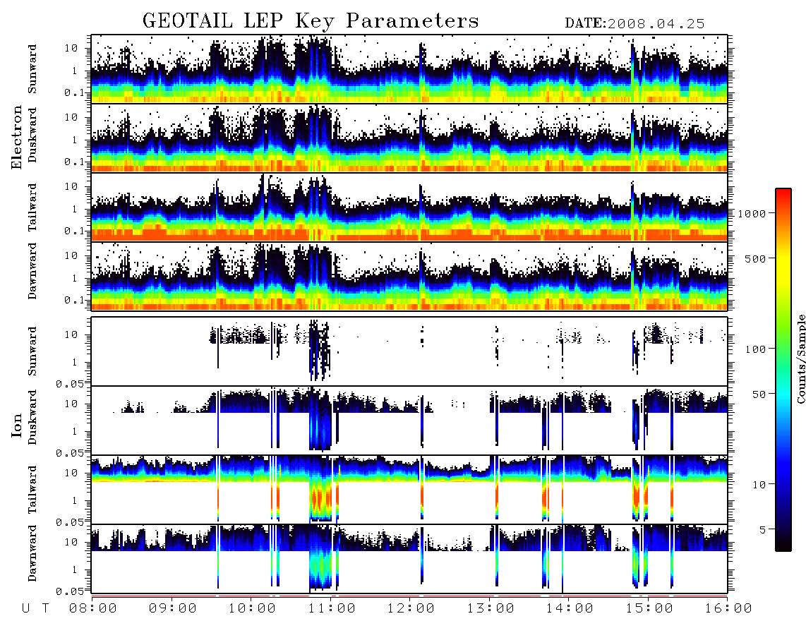The height and width of the screenshot is (621, 806).
Task: Click the Electron Duskward spectrogram panel
Action: coord(409,138)
